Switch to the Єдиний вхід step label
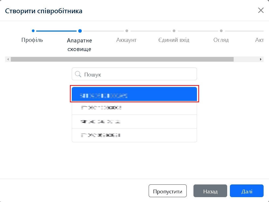269x202 pixels. point(174,40)
